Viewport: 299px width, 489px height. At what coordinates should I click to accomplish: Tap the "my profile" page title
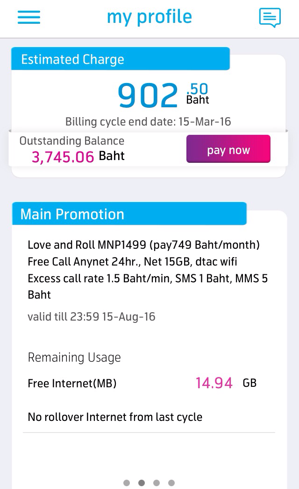[x=149, y=17]
